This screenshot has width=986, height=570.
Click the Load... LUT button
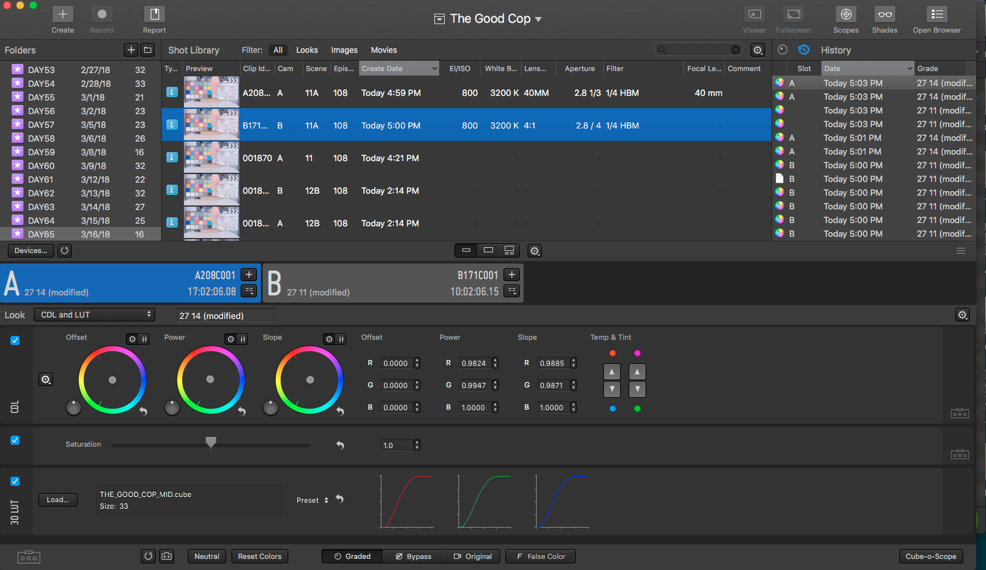pyautogui.click(x=58, y=500)
